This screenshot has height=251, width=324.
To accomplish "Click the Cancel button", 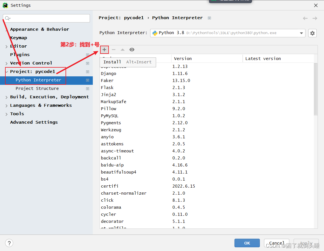I will (x=276, y=243).
